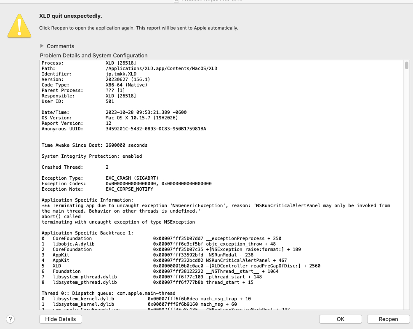The image size is (413, 329).
Task: Click the date '2023-10-28 09:53:21.389 -0600'
Action: click(x=146, y=112)
